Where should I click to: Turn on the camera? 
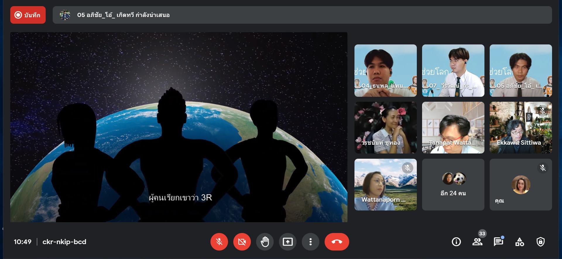pyautogui.click(x=242, y=242)
